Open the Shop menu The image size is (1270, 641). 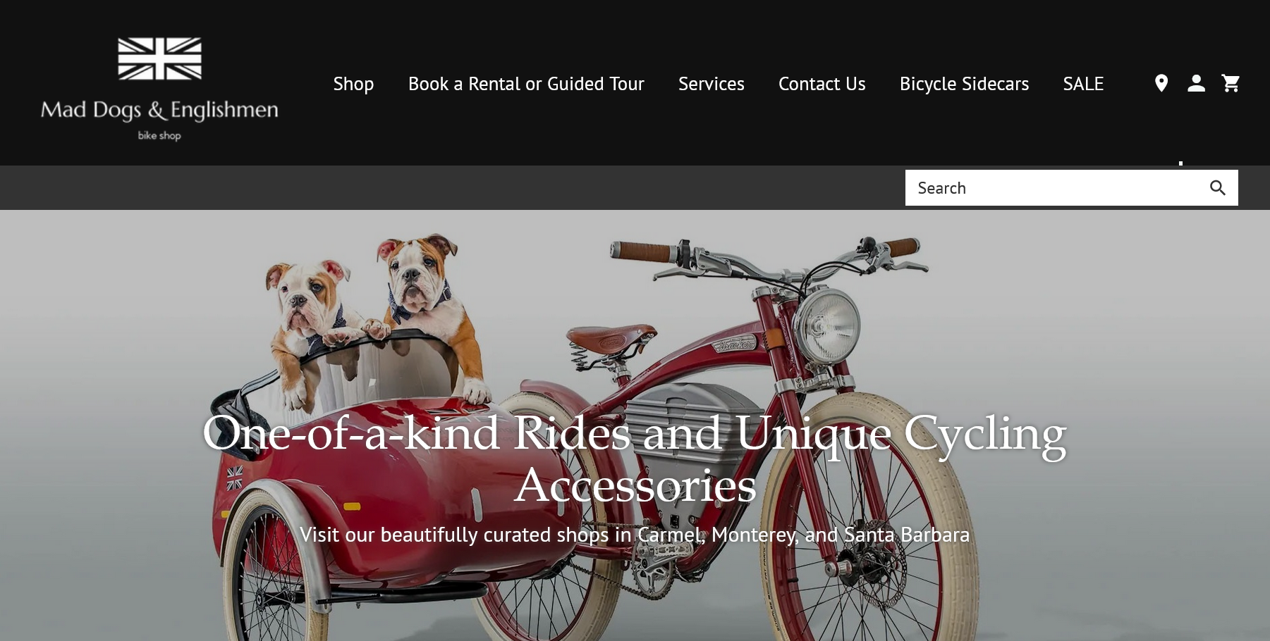pos(353,84)
